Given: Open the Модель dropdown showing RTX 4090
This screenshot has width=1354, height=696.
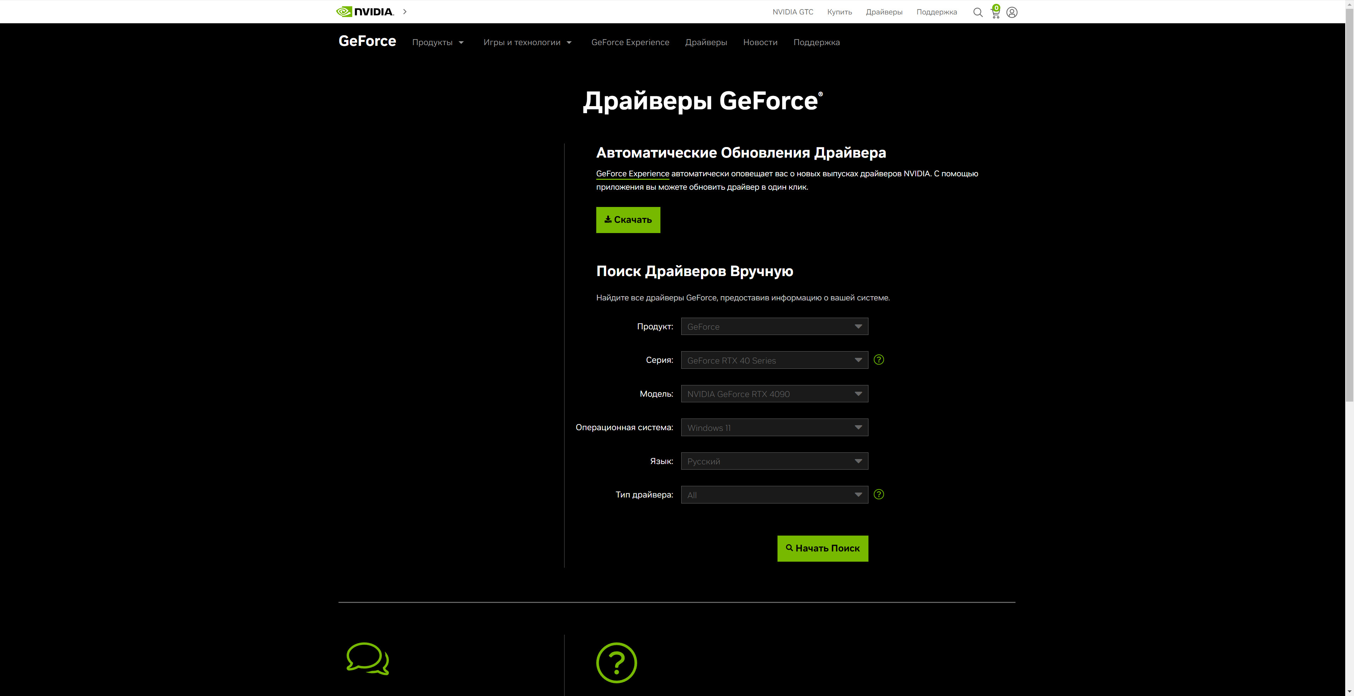Looking at the screenshot, I should point(774,393).
